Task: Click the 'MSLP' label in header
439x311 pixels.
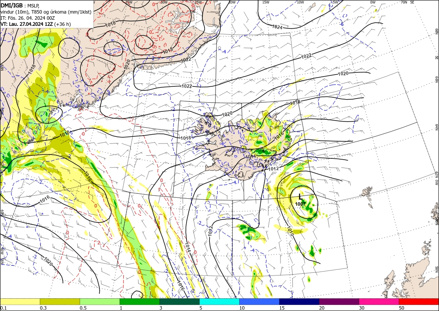Action: click(34, 6)
